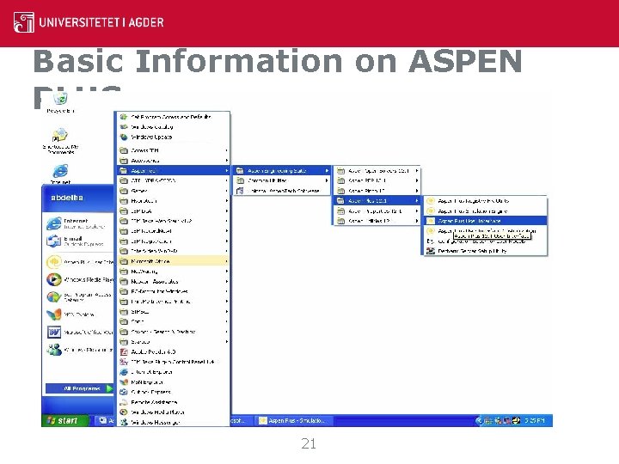
Task: Click the Aspen Plus Simulation Engine icon
Action: click(x=431, y=211)
